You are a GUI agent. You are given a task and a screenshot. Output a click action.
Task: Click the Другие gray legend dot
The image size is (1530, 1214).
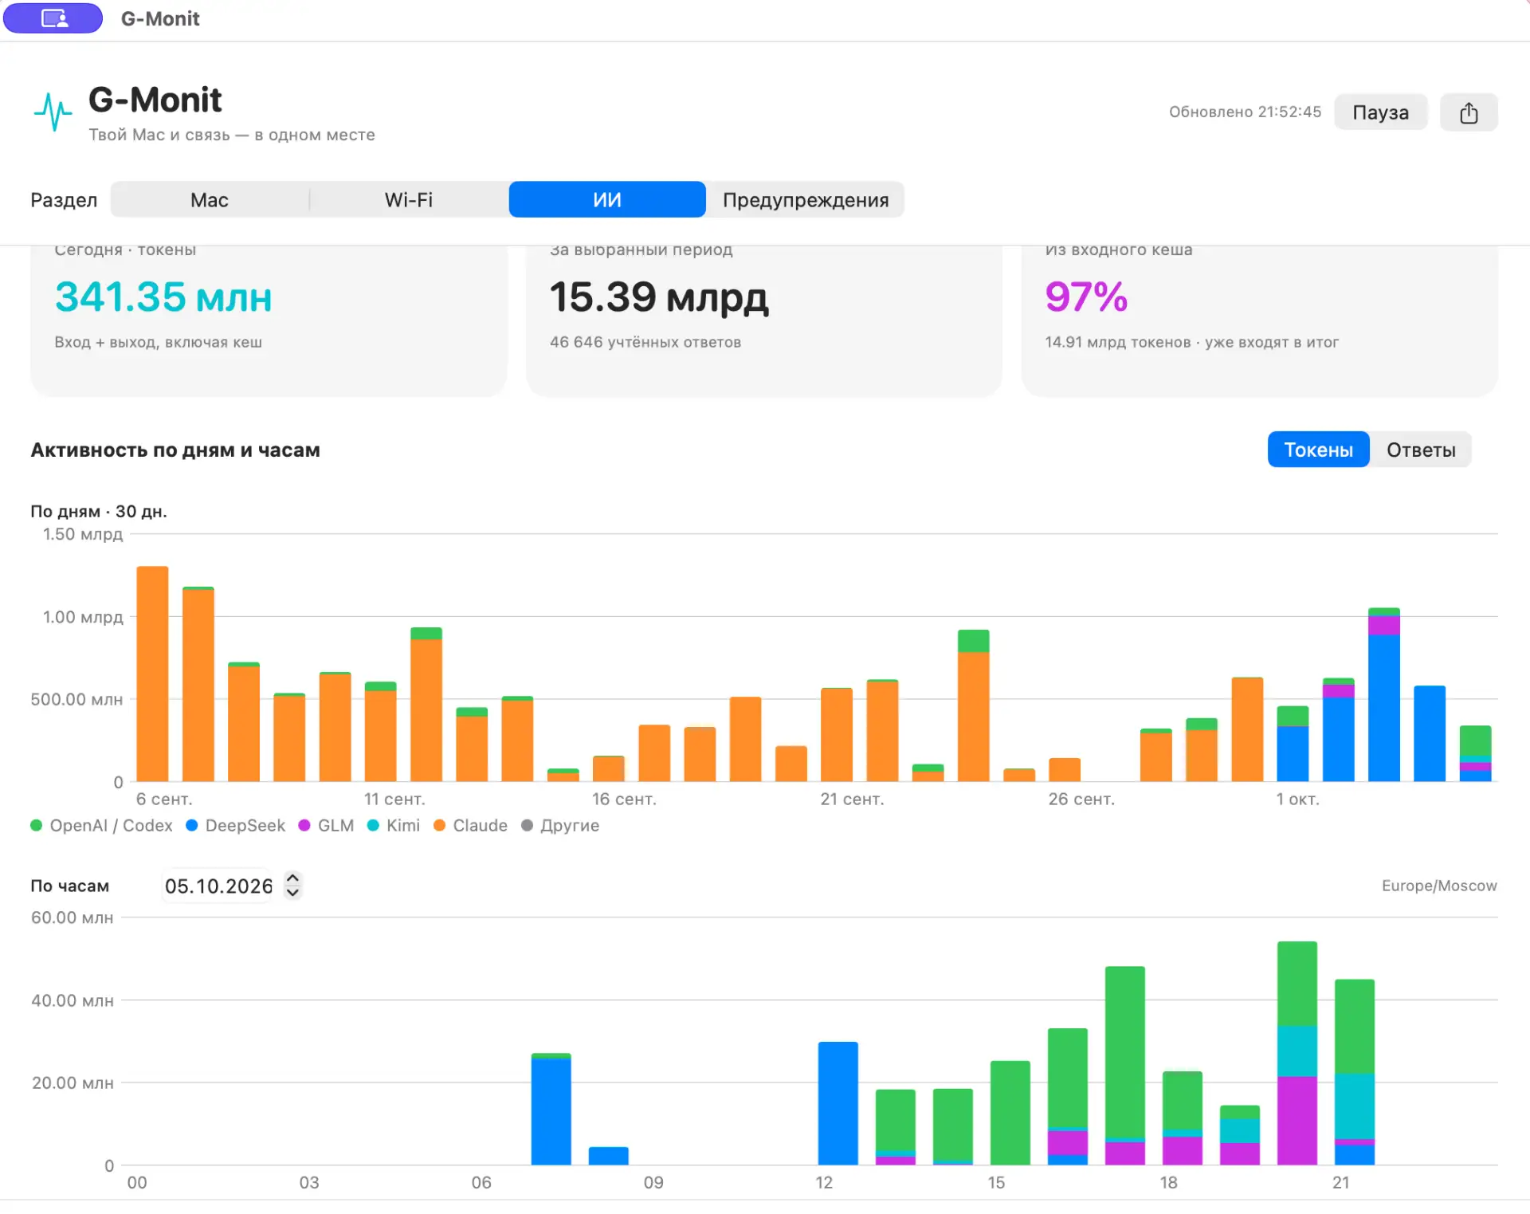[527, 826]
